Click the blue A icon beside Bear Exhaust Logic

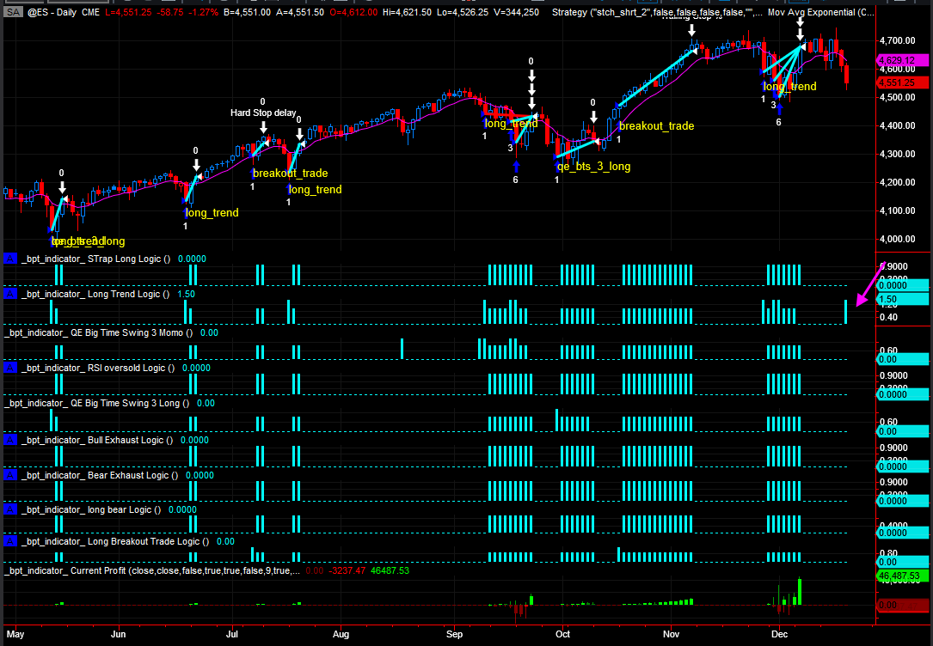(10, 475)
